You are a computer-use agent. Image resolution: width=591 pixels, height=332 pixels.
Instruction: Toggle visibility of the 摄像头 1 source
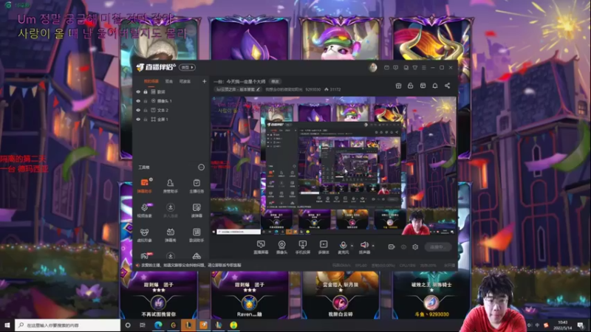click(x=138, y=101)
